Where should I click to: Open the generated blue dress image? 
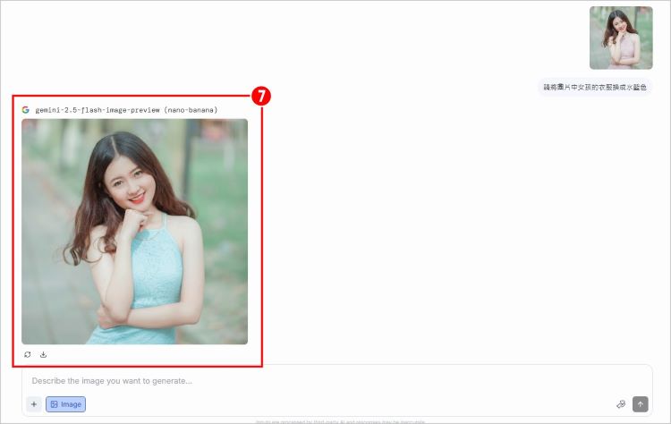pyautogui.click(x=134, y=231)
